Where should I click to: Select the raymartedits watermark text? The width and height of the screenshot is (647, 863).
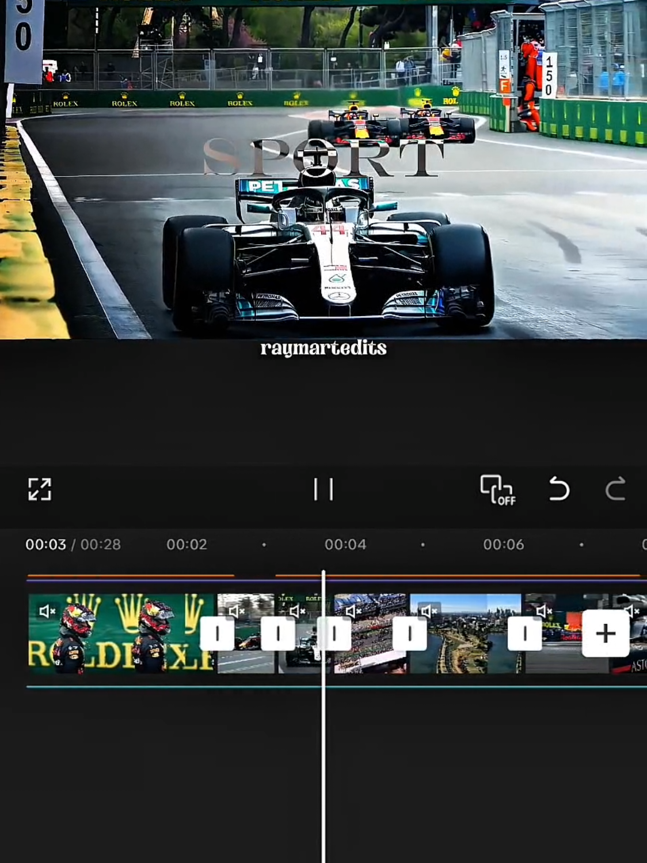323,348
